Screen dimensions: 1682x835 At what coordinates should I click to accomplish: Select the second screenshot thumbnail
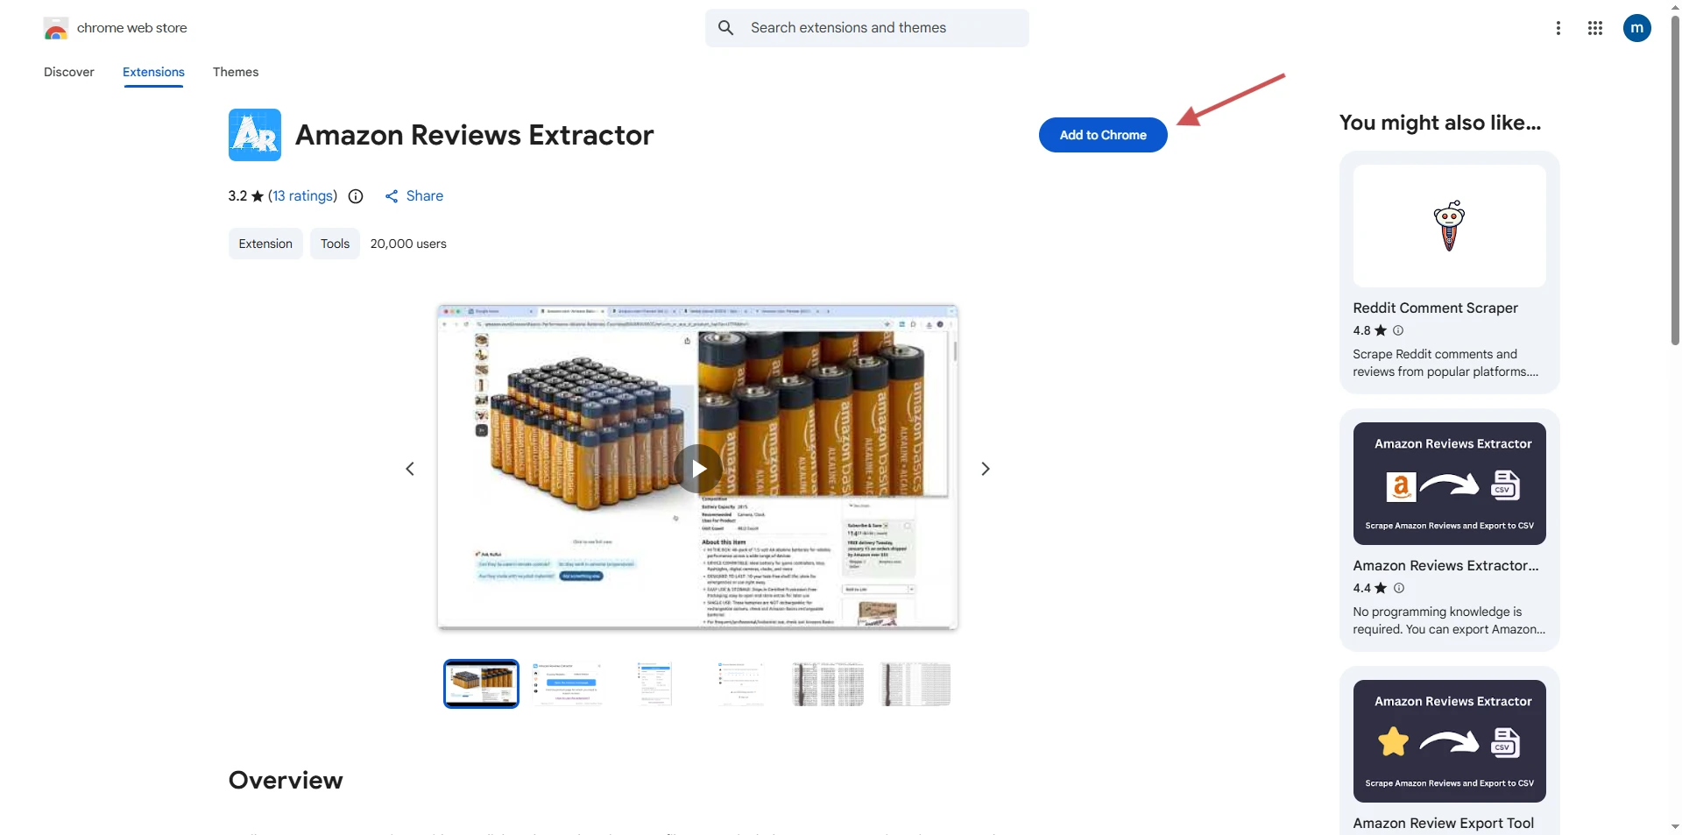coord(567,684)
